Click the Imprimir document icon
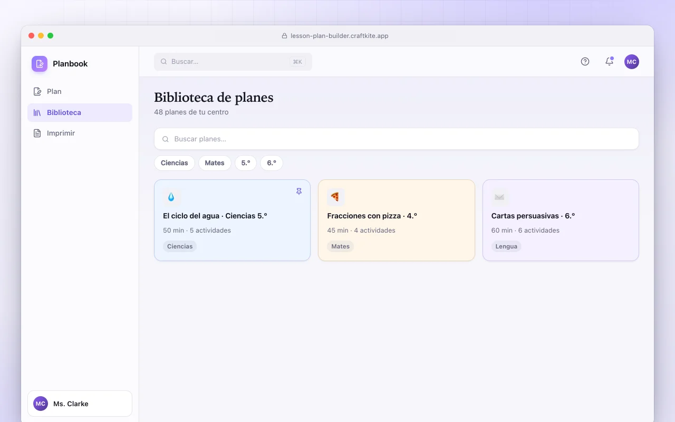This screenshot has height=422, width=675. pyautogui.click(x=37, y=133)
